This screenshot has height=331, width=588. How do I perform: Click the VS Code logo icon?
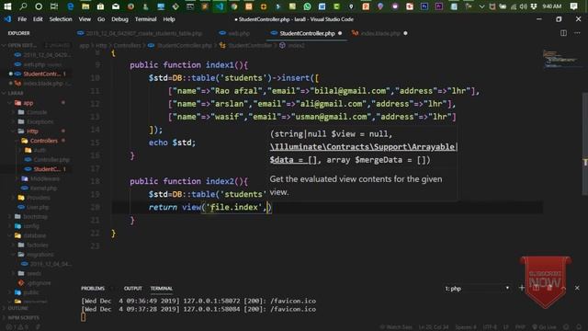point(7,19)
